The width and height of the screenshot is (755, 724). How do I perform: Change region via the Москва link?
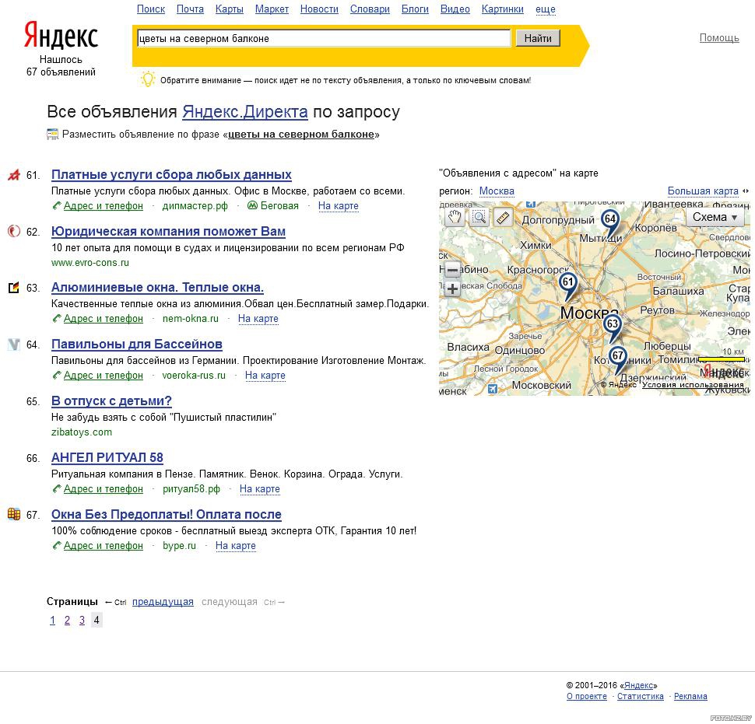click(x=497, y=191)
